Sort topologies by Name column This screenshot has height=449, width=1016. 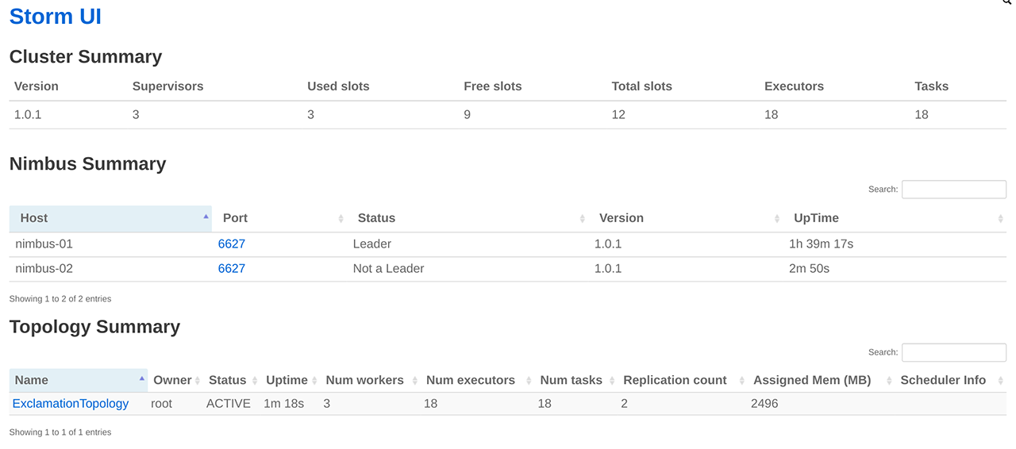coord(32,380)
